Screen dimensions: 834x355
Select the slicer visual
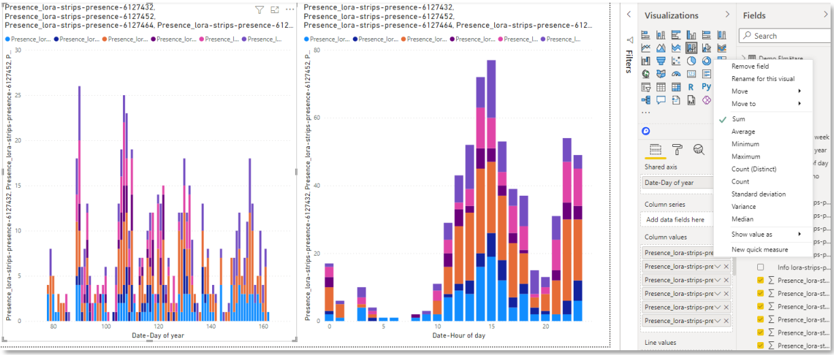[x=646, y=87]
